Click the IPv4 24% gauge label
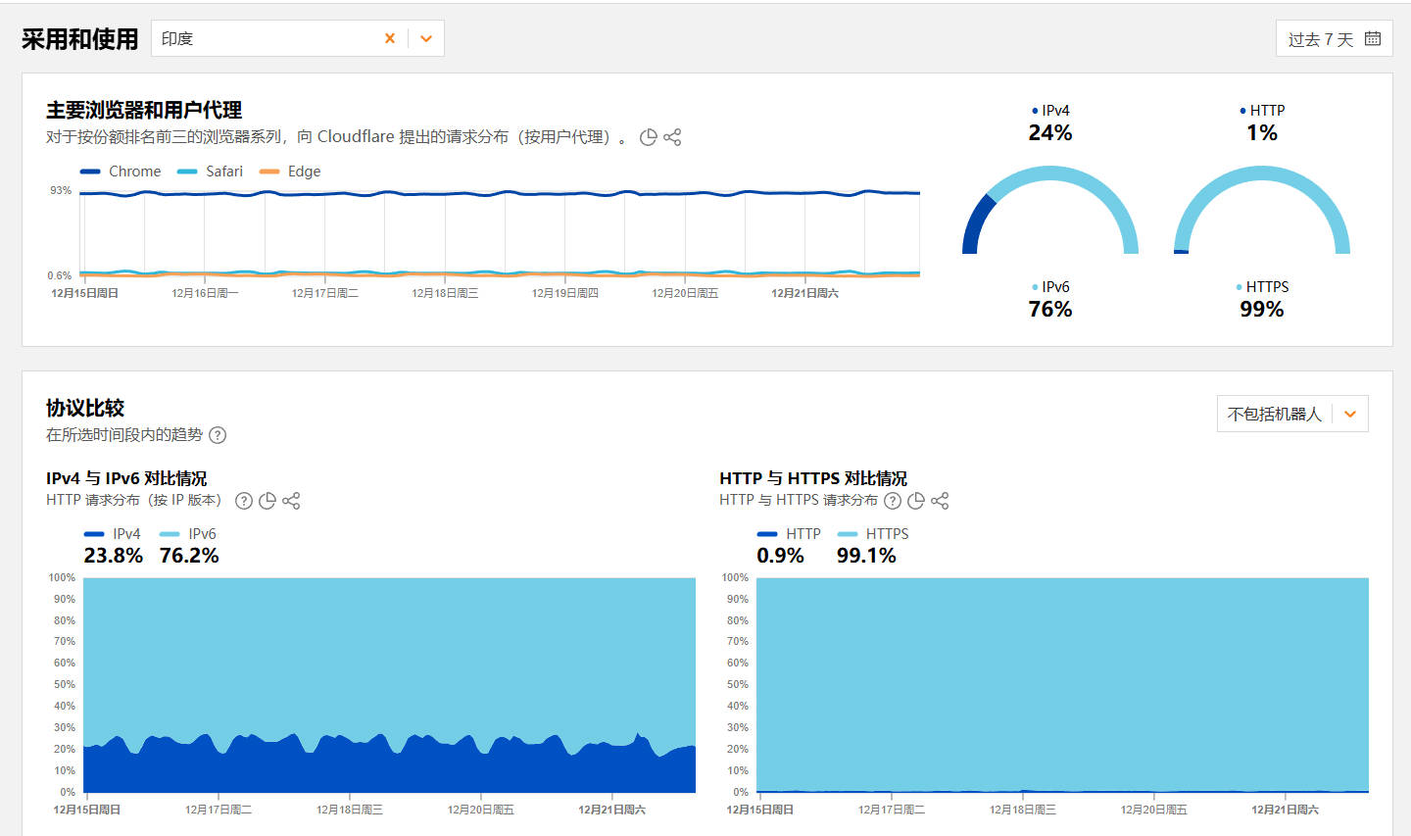 1050,123
